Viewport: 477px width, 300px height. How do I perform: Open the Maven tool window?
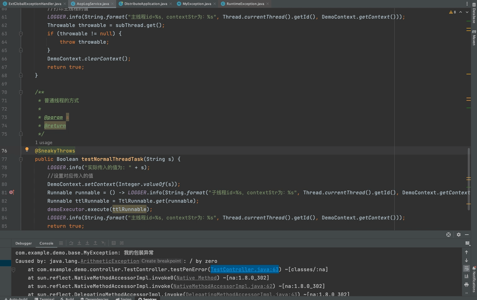(474, 38)
